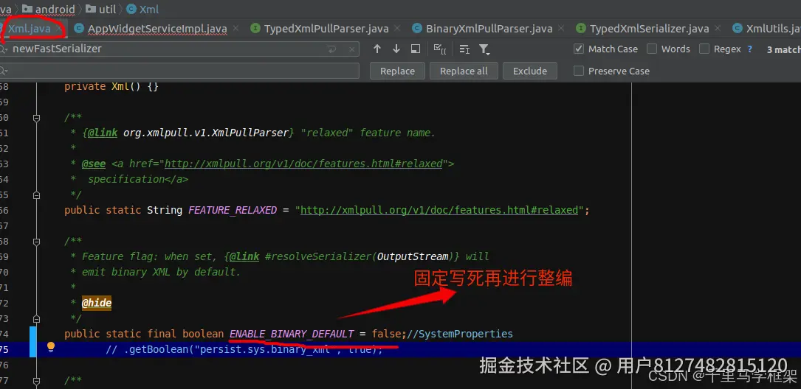Image resolution: width=801 pixels, height=389 pixels.
Task: Click the '3 matches' result count
Action: [783, 49]
